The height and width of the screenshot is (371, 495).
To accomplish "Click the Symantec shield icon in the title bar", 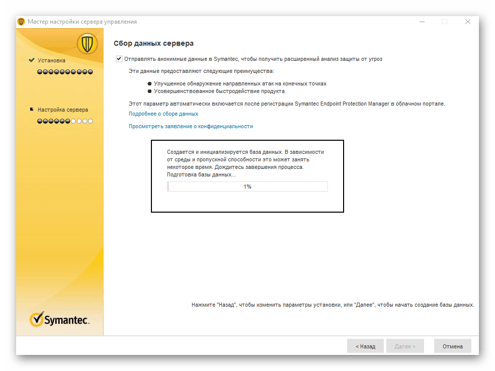I will (20, 21).
